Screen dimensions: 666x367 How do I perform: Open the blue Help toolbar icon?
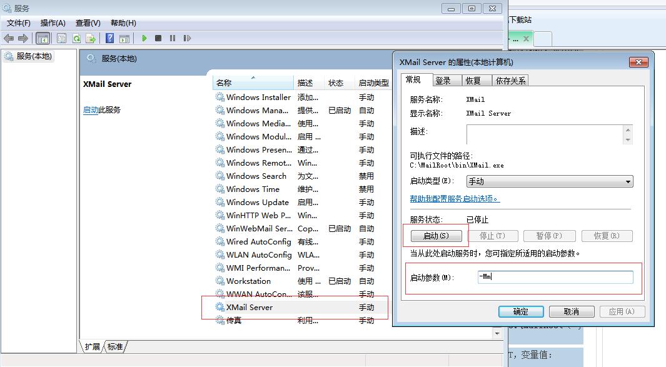coord(109,38)
